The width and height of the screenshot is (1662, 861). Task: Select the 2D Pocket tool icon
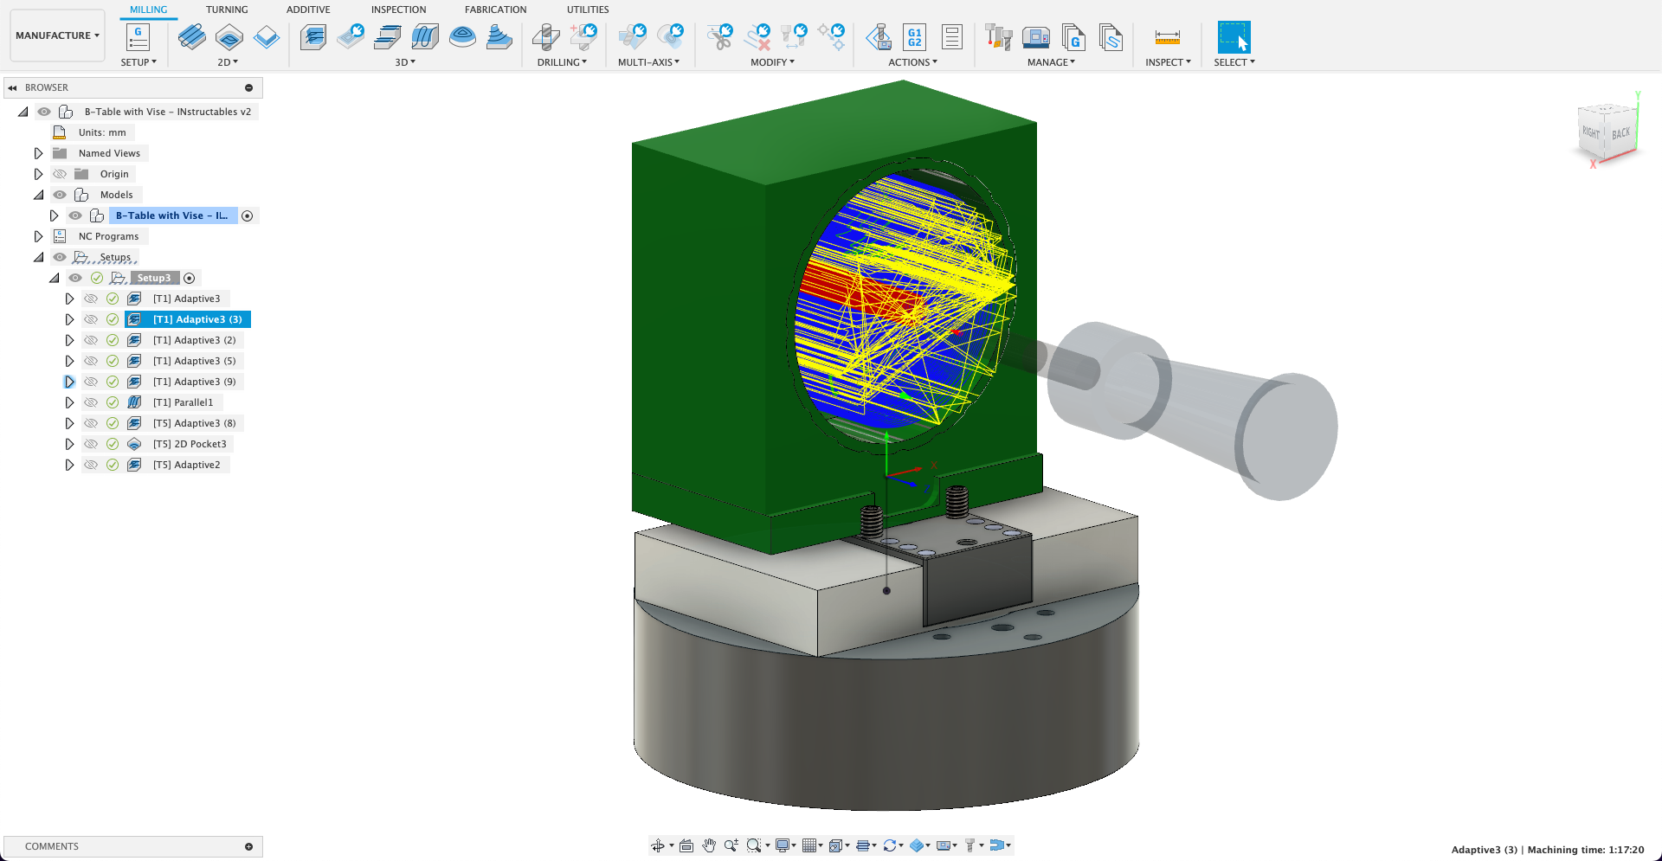click(x=229, y=37)
